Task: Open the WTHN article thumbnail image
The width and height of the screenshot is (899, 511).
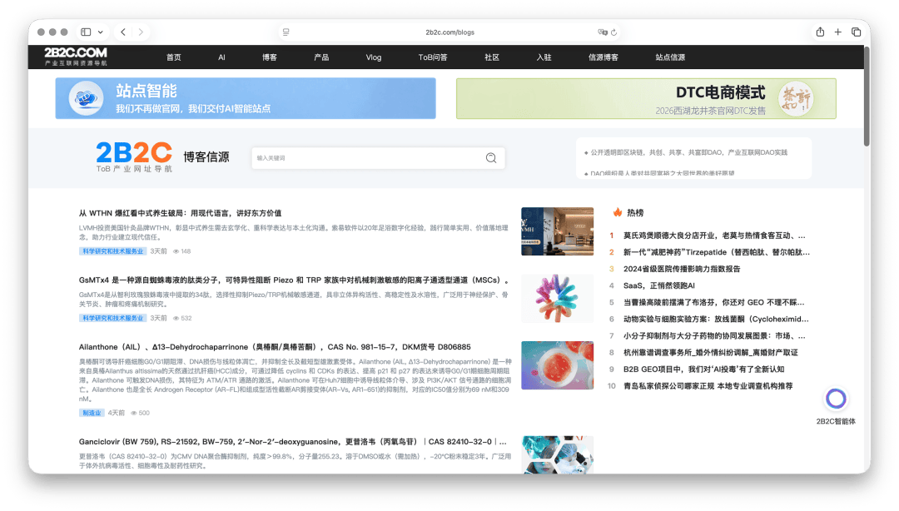Action: coord(557,231)
